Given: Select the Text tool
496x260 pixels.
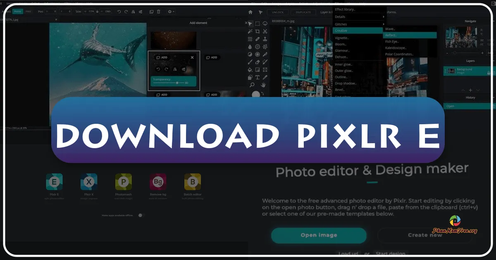Looking at the screenshot, I should pyautogui.click(x=258, y=77).
